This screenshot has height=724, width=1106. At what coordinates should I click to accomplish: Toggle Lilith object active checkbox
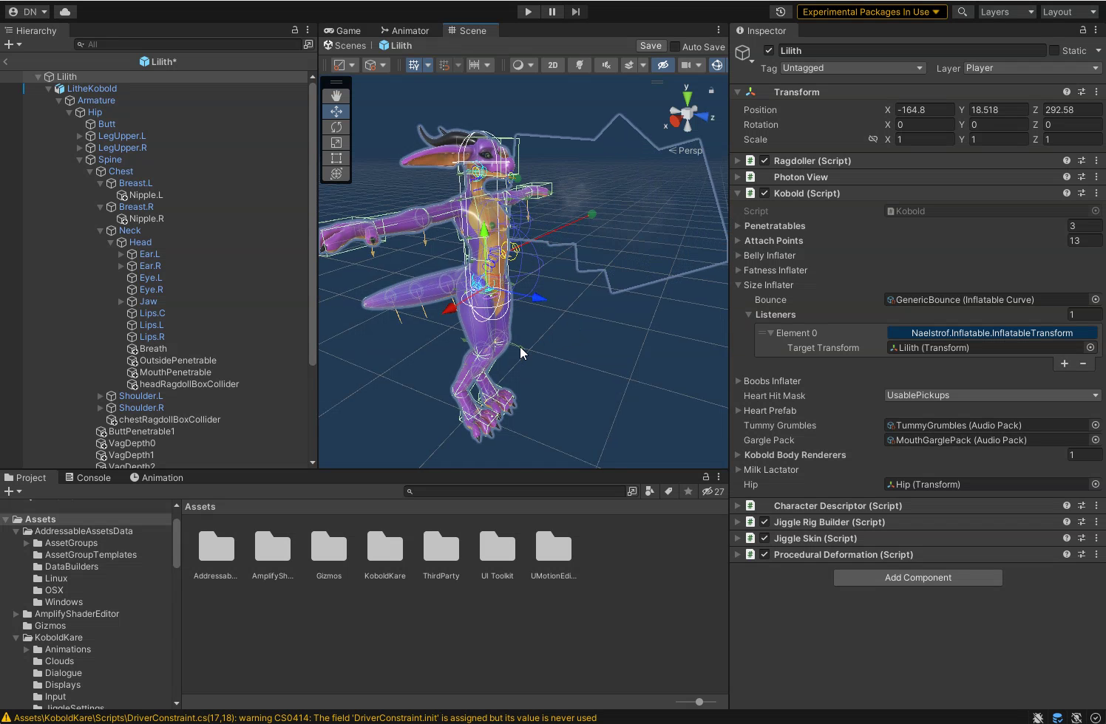tap(769, 50)
